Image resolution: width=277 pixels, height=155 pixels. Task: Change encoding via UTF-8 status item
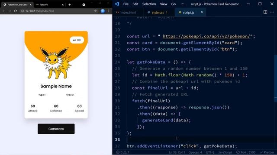coord(210,152)
